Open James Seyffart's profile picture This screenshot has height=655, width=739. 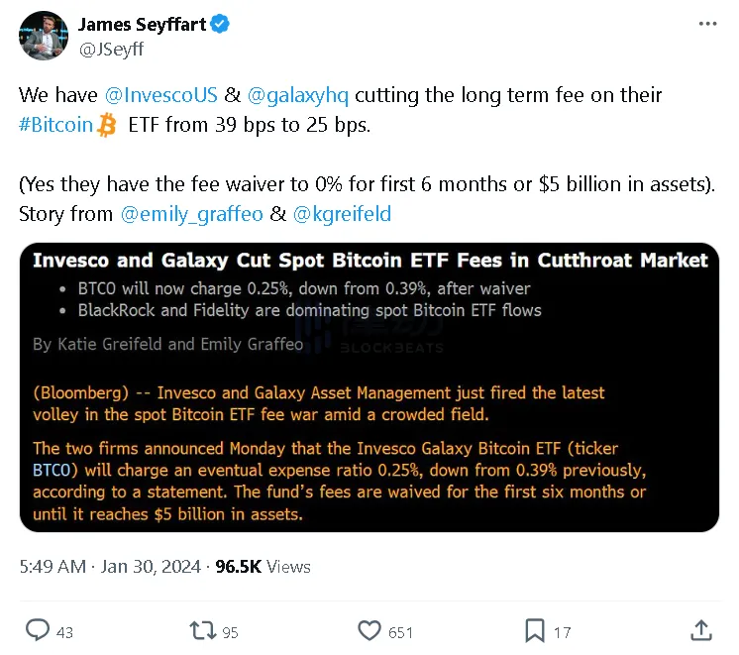click(43, 36)
